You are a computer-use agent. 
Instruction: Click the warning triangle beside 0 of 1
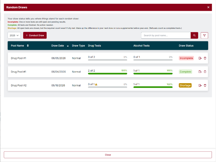click(96, 84)
